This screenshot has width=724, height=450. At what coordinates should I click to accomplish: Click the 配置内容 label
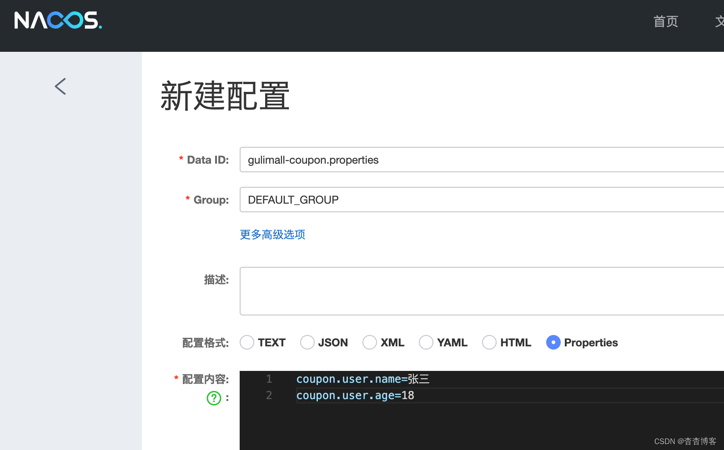click(205, 379)
